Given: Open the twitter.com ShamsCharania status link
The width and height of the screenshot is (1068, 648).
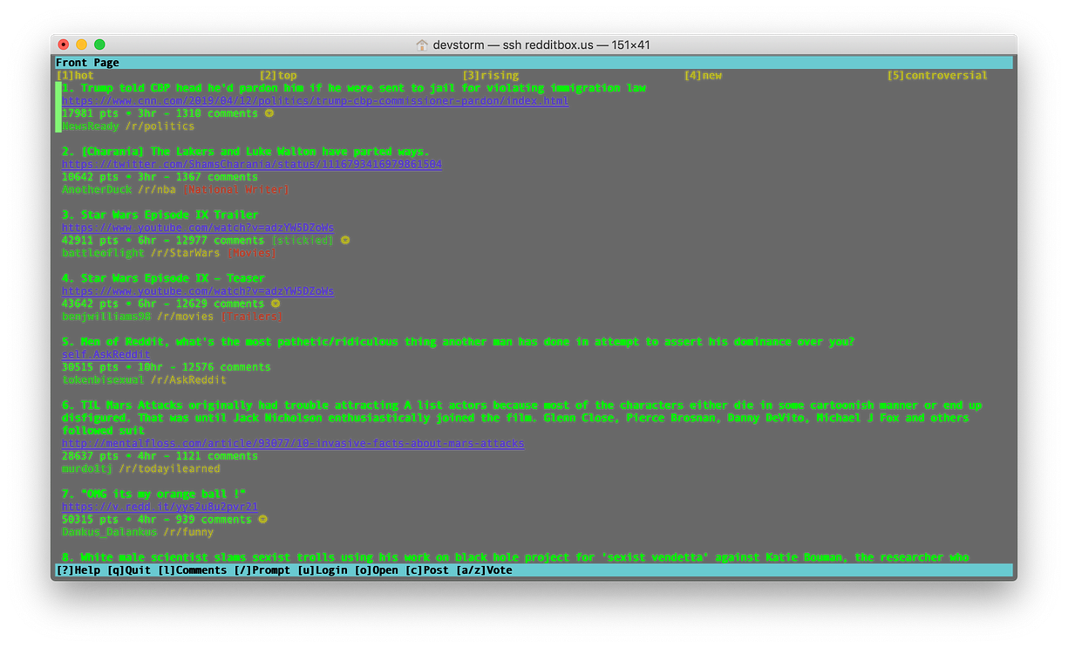Looking at the screenshot, I should 252,164.
